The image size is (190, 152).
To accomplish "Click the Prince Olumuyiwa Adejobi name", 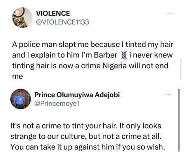I will 77,95.
